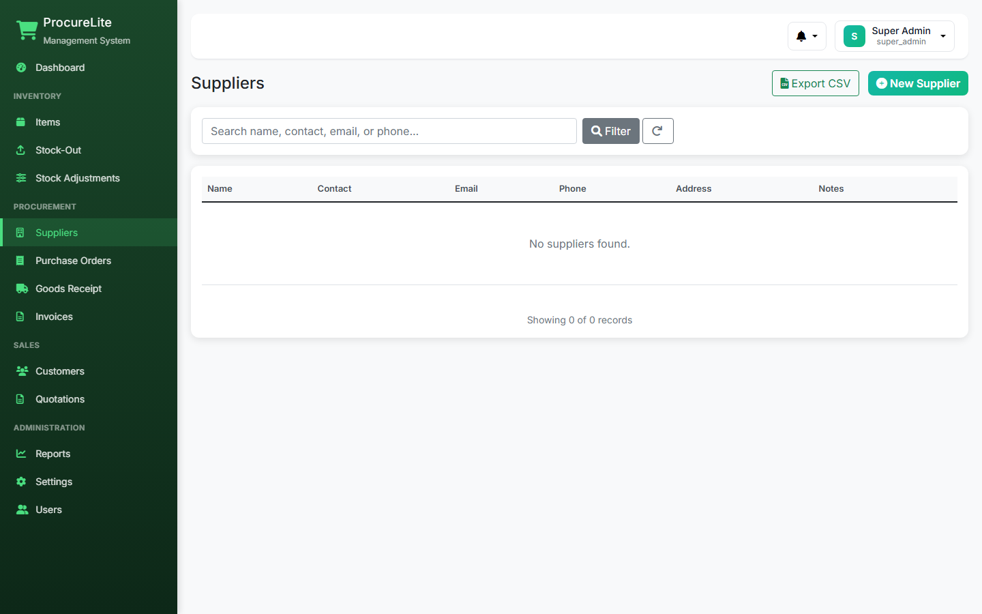982x614 pixels.
Task: Go to the Users page
Action: pyautogui.click(x=89, y=510)
